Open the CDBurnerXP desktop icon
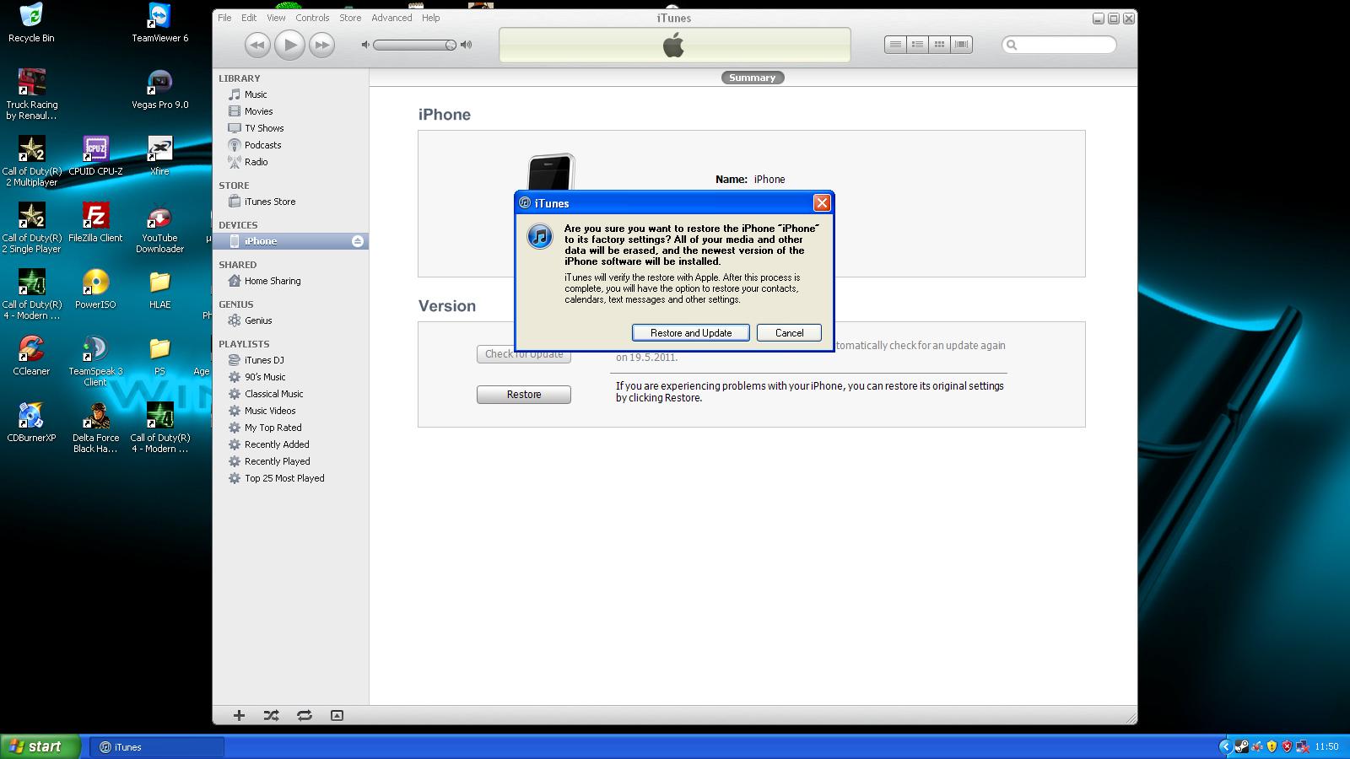1350x759 pixels. [31, 423]
